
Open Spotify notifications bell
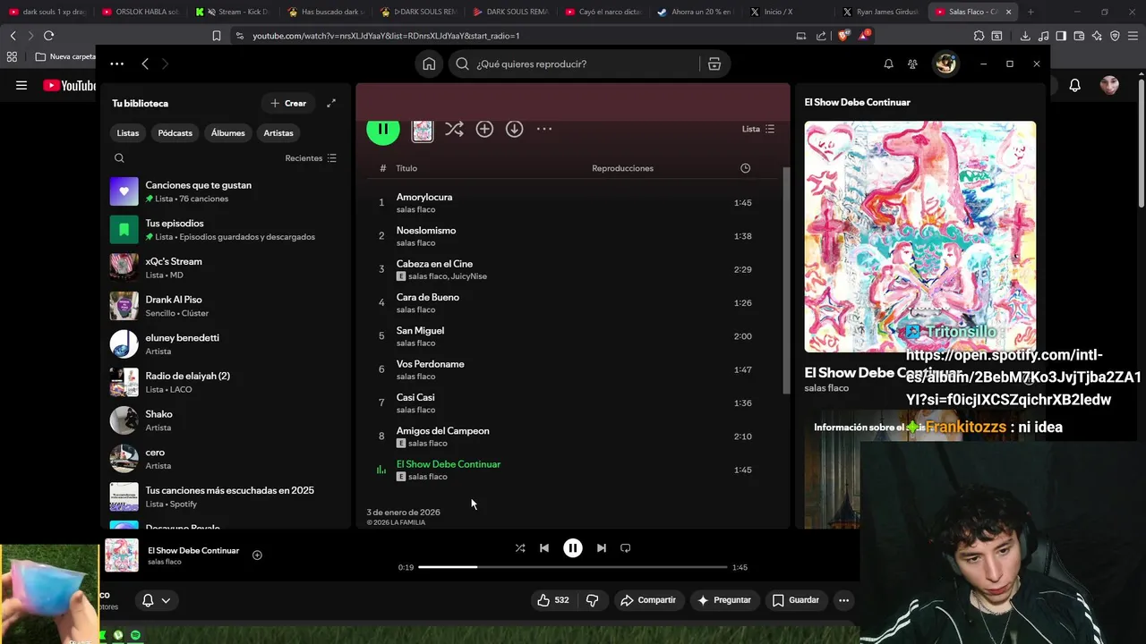(888, 64)
